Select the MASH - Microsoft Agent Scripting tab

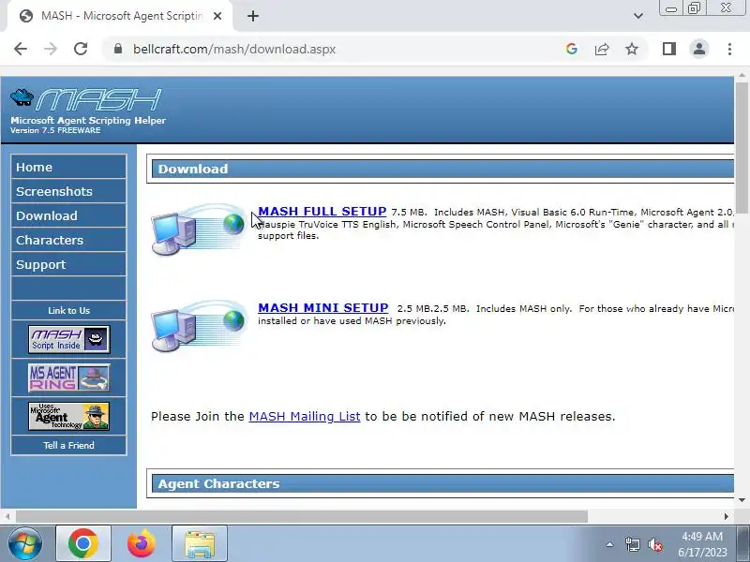[120, 16]
